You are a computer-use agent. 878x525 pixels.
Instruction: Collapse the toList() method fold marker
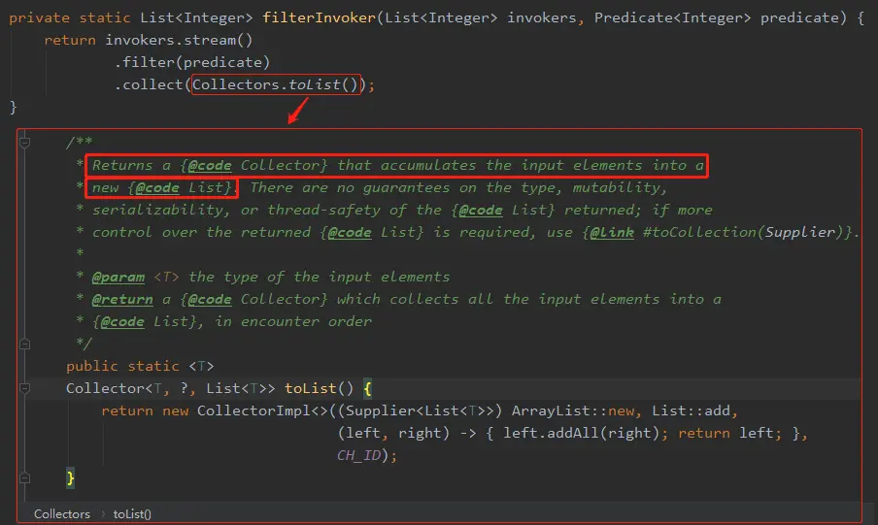(x=24, y=388)
